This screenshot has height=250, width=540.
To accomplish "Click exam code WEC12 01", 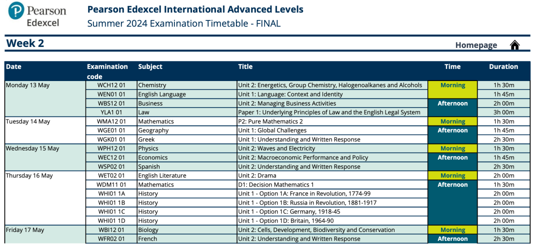I will tap(111, 157).
